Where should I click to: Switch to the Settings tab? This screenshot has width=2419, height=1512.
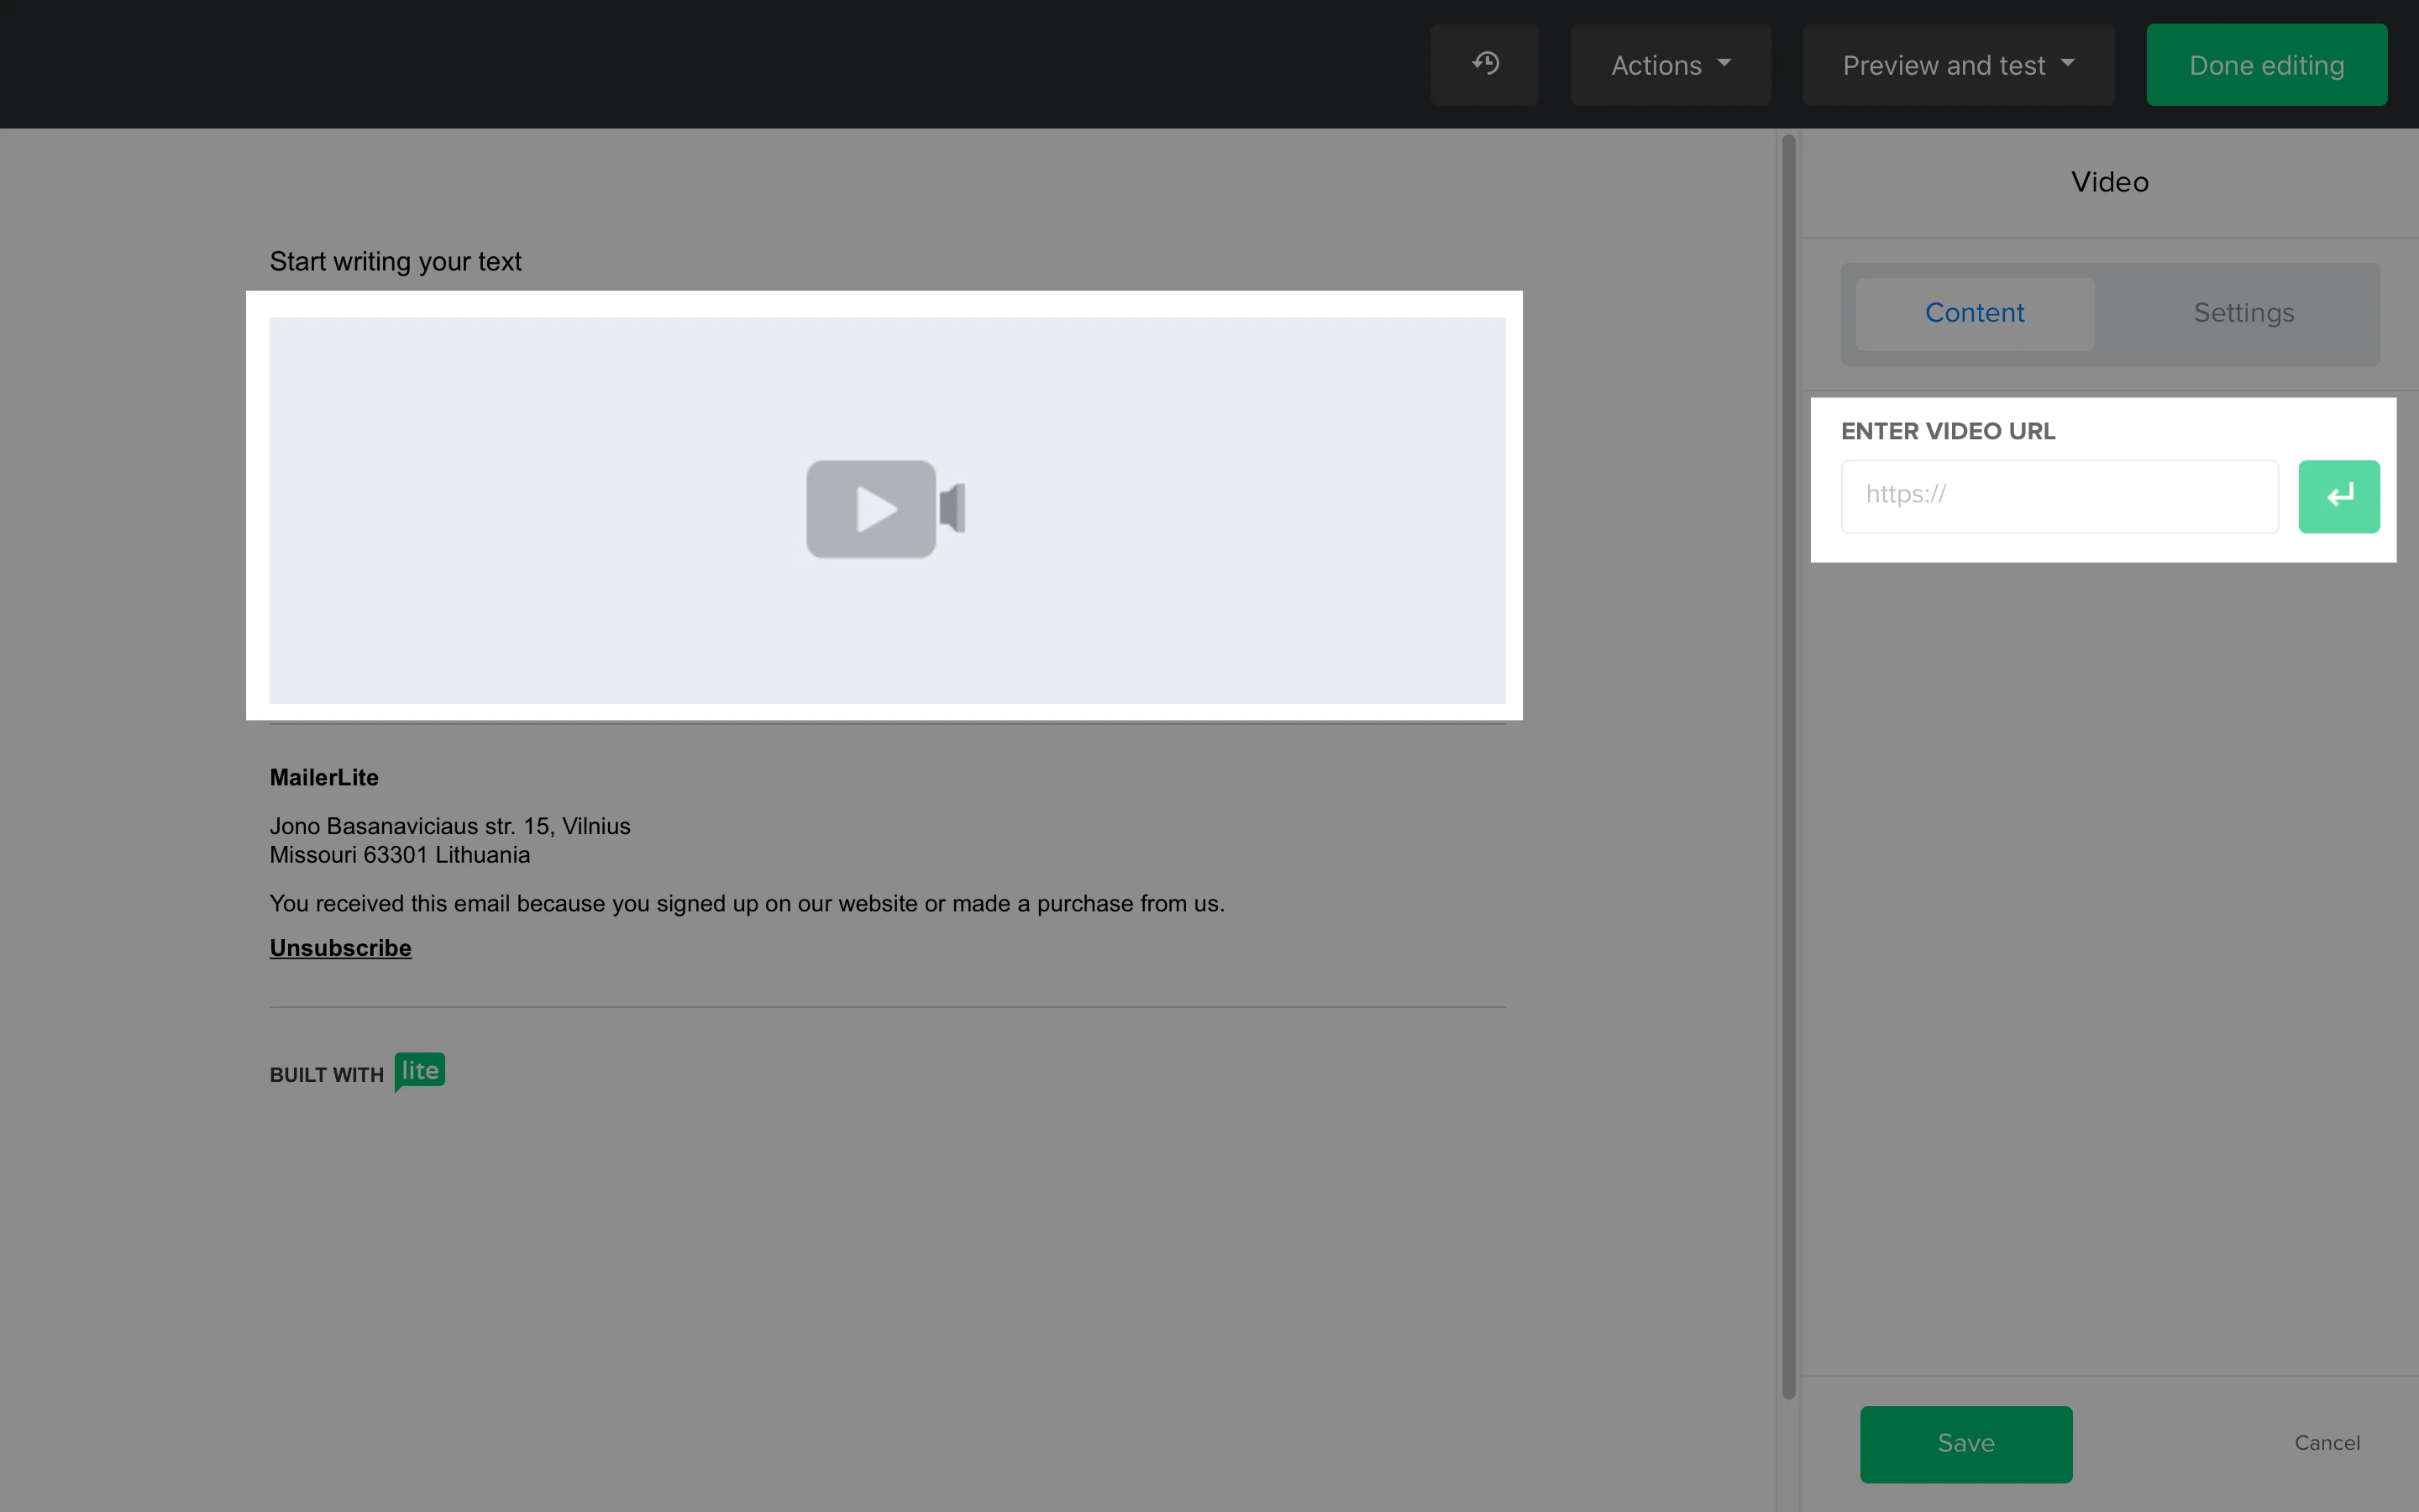pos(2243,313)
